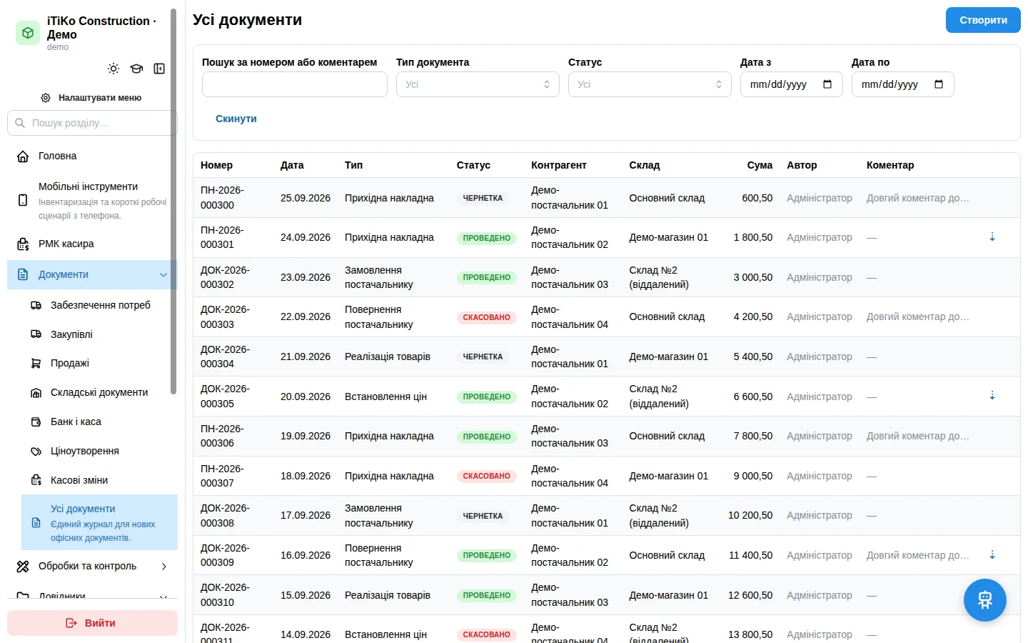The width and height of the screenshot is (1028, 643).
Task: Collapse the Документи section chevron
Action: click(163, 275)
